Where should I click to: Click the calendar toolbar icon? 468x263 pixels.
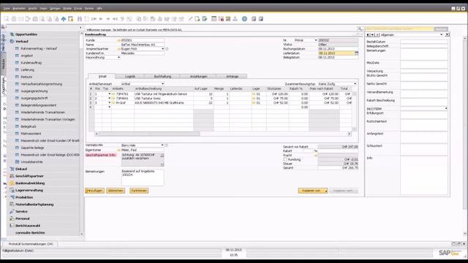(214, 19)
